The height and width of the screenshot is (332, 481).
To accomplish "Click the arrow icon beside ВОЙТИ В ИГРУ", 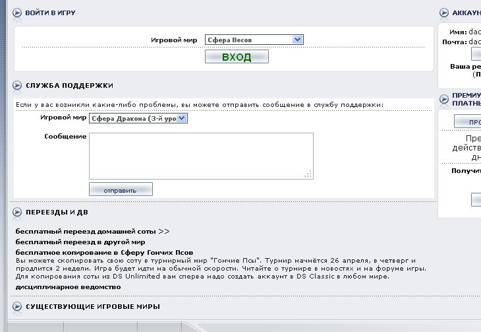I will point(17,13).
